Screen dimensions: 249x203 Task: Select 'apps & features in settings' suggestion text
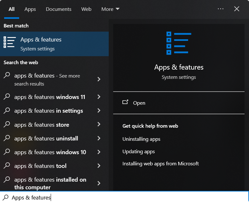(48, 111)
